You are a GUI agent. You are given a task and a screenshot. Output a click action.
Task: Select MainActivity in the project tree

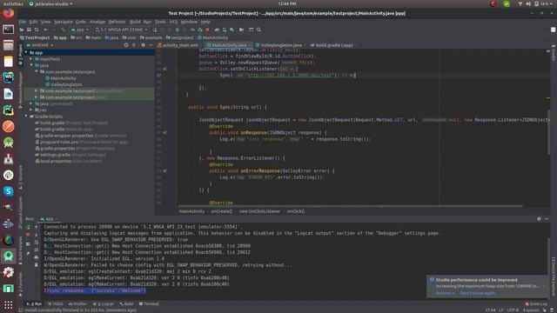tap(64, 78)
